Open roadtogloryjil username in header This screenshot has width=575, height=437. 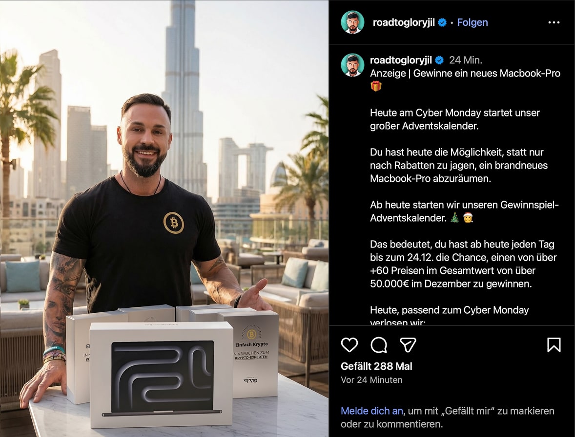(404, 22)
